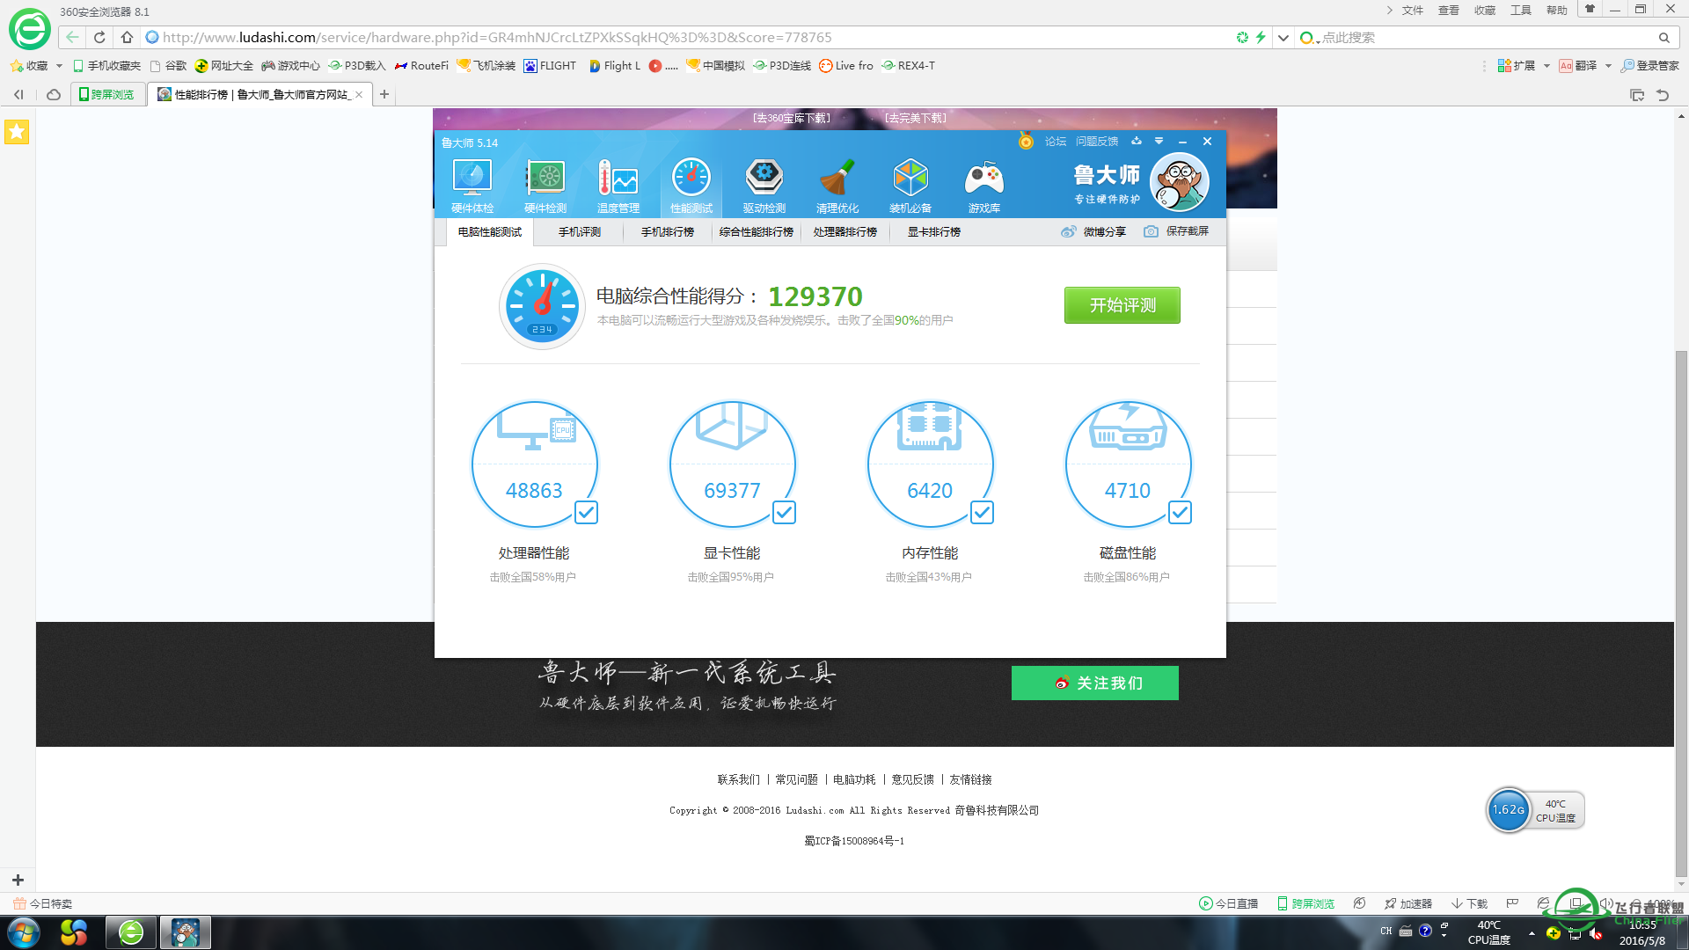The height and width of the screenshot is (950, 1689).
Task: Click the 关注我们 follow us button
Action: [x=1094, y=683]
